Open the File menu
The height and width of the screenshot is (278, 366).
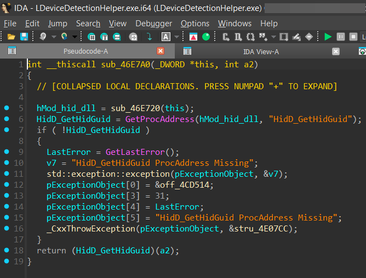[x=10, y=24]
